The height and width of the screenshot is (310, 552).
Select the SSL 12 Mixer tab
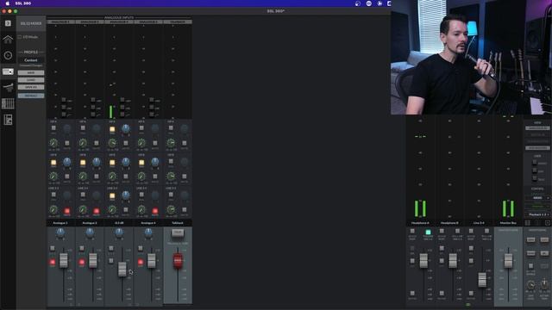pos(31,23)
